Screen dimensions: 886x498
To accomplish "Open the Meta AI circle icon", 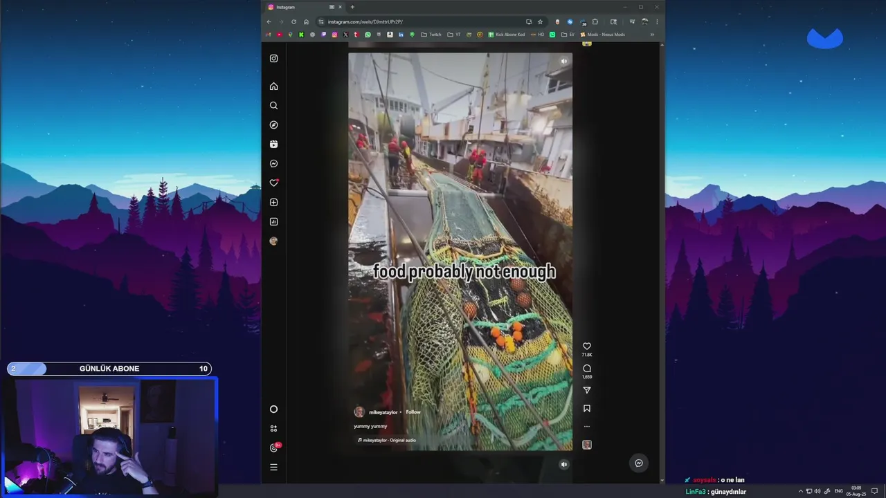I will pyautogui.click(x=273, y=409).
